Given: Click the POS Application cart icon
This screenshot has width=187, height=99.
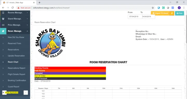Looking at the screenshot, I should tap(3, 93).
